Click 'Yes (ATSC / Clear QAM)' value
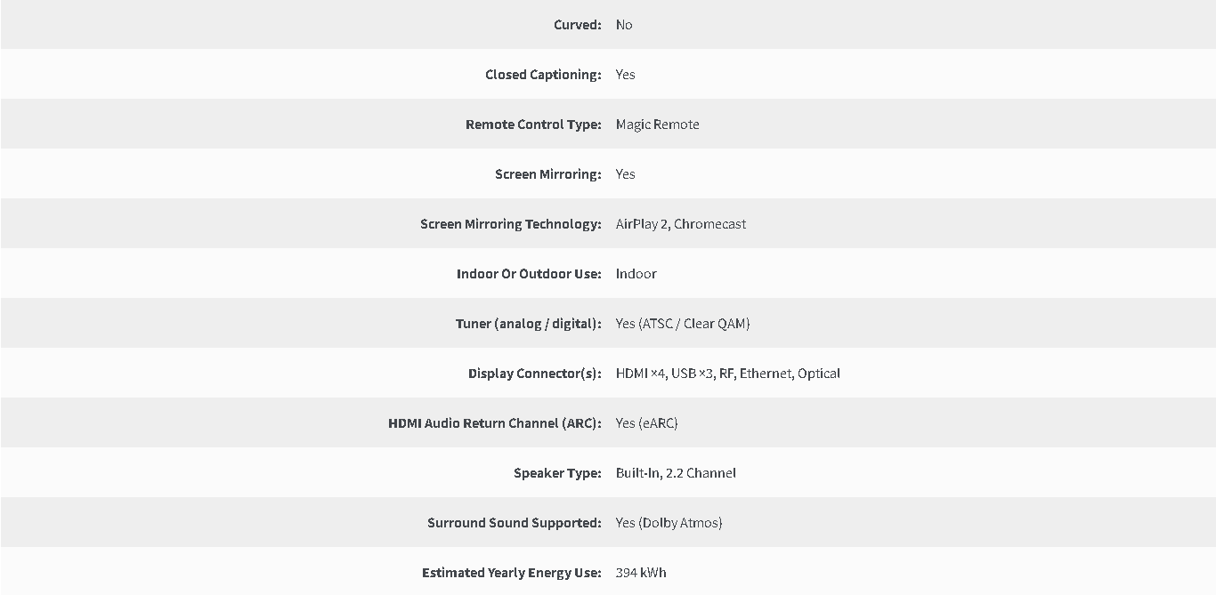The height and width of the screenshot is (595, 1216). click(x=683, y=324)
